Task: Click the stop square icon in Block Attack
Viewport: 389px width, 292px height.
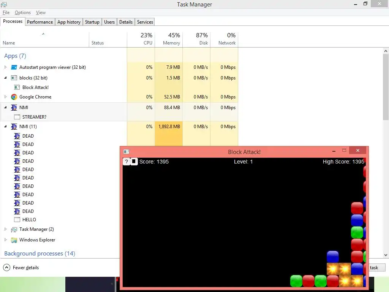Action: pos(134,162)
